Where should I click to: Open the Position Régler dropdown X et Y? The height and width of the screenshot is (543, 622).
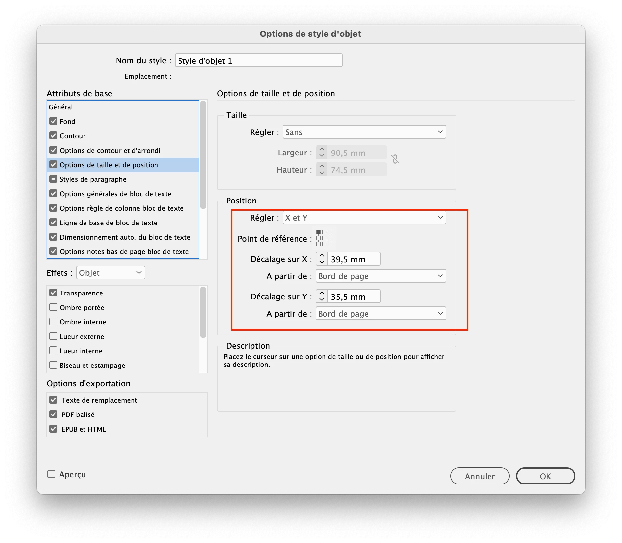[x=364, y=218]
